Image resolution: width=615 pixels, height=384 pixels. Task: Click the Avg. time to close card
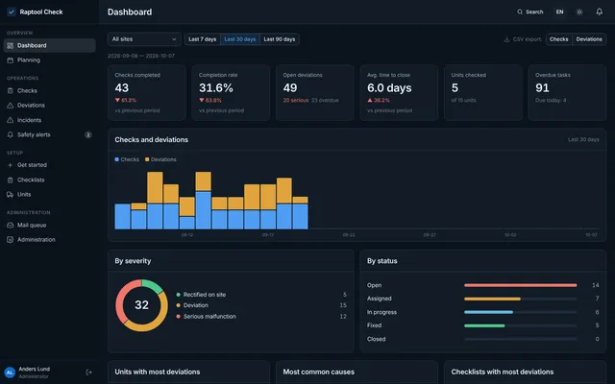pos(399,93)
